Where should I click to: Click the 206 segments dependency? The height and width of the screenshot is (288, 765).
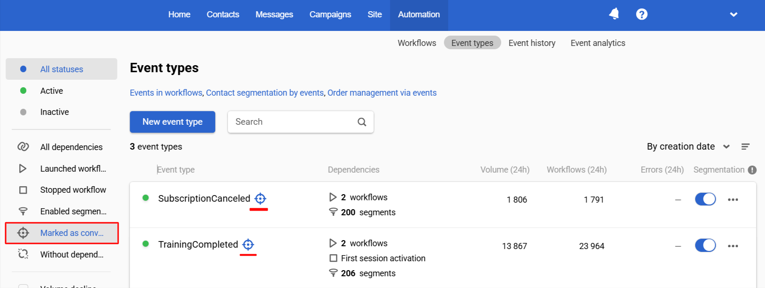point(368,273)
